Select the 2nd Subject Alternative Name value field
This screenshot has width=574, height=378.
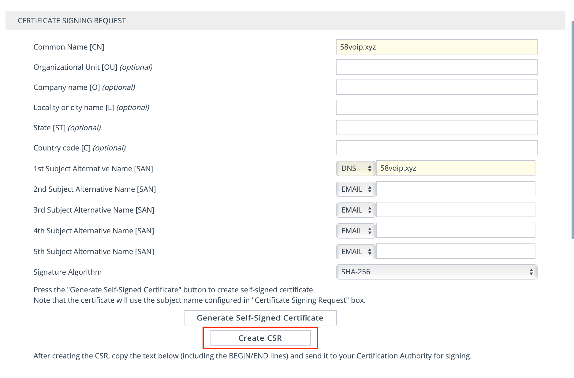pos(456,189)
